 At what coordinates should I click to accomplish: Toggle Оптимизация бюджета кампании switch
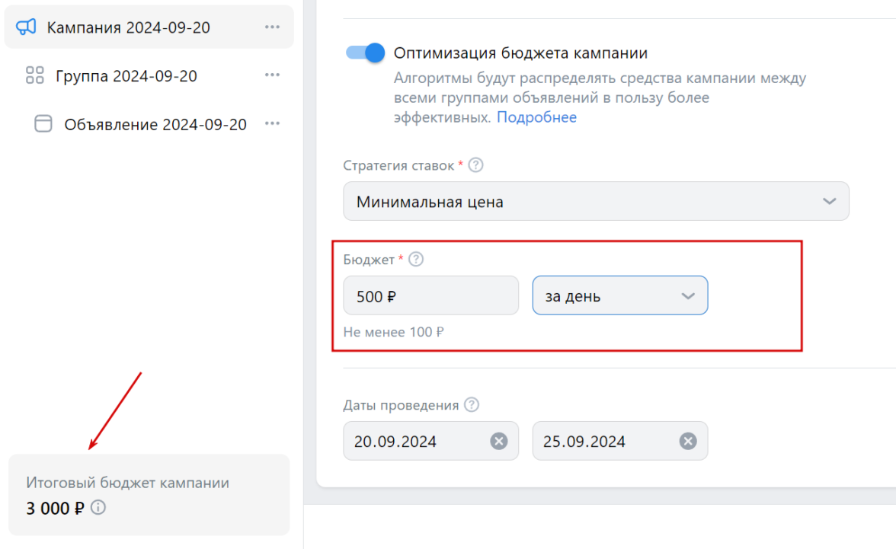tap(366, 53)
